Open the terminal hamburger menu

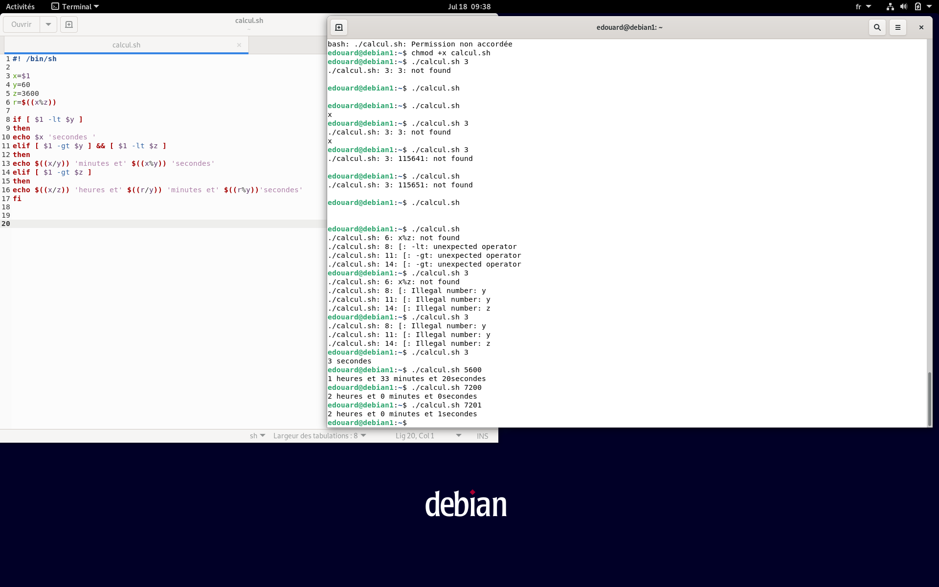(898, 27)
